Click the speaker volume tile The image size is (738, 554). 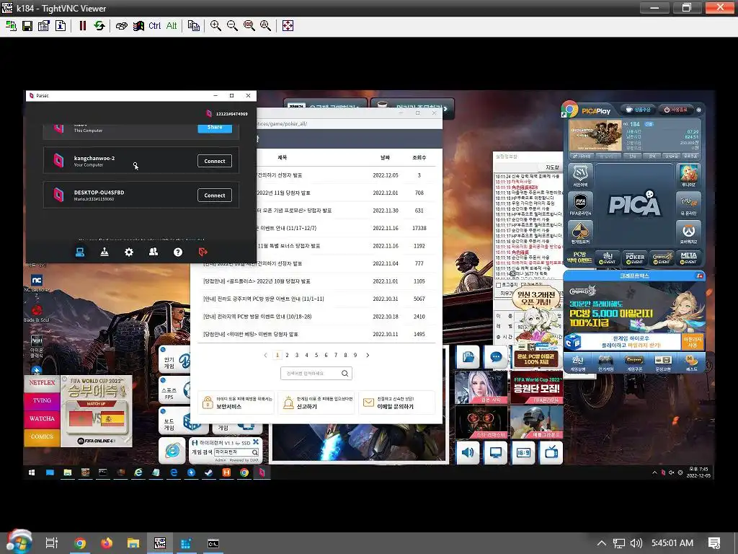[x=468, y=453]
